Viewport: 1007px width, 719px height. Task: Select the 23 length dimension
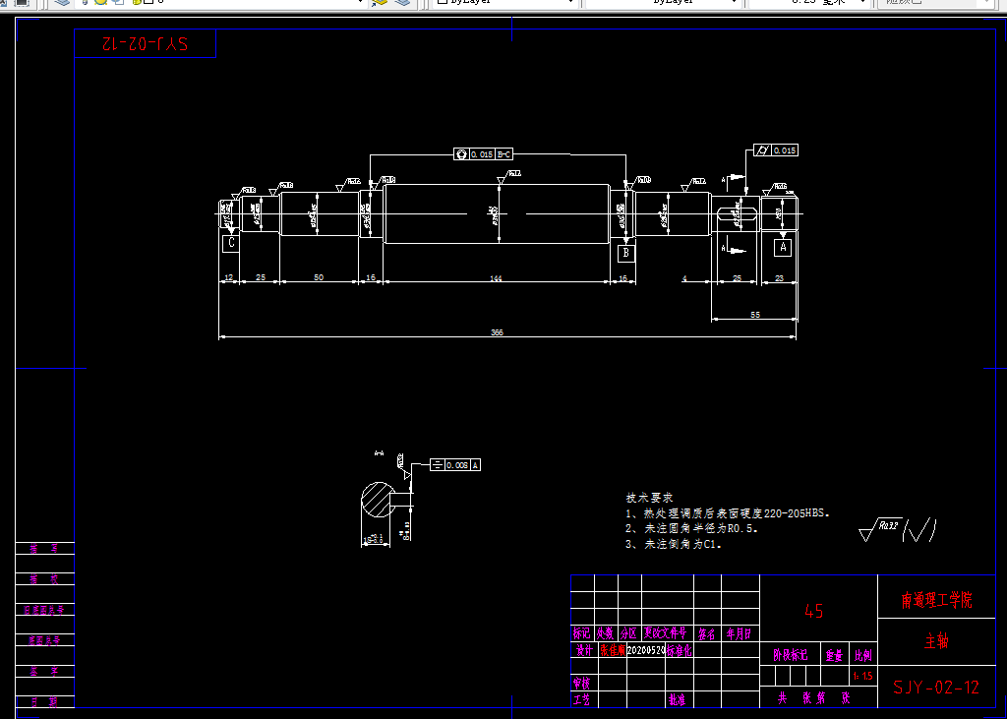[x=779, y=278]
